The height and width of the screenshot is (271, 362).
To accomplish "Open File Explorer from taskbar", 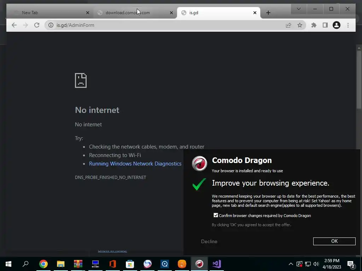I will [x=61, y=264].
